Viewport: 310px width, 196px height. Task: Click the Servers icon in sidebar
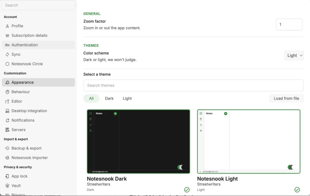[x=7, y=130]
